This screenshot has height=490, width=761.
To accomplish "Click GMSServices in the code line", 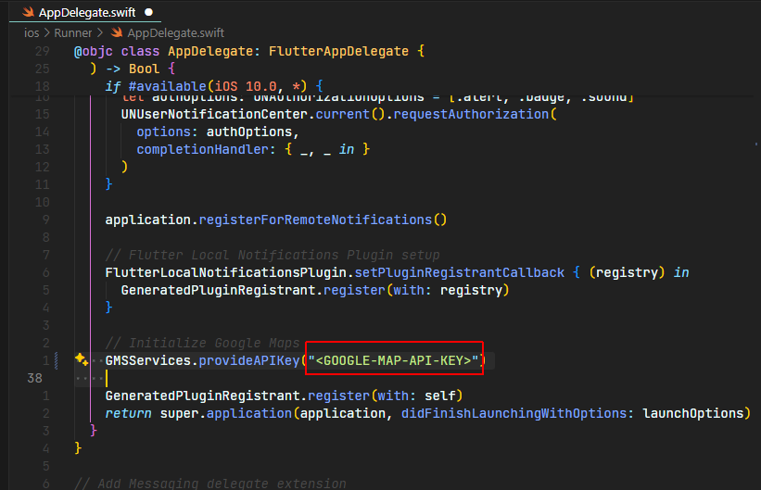I will (148, 360).
